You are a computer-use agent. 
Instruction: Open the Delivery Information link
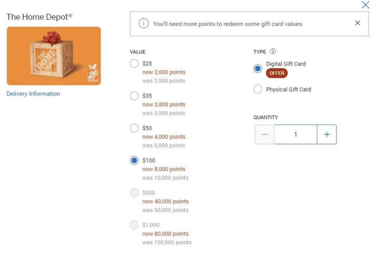pos(33,94)
